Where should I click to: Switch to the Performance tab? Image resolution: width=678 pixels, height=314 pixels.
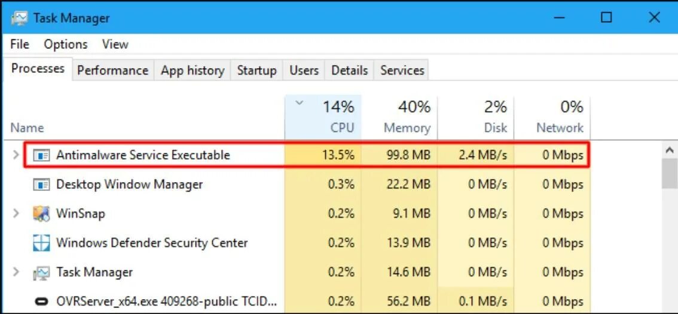pyautogui.click(x=112, y=70)
